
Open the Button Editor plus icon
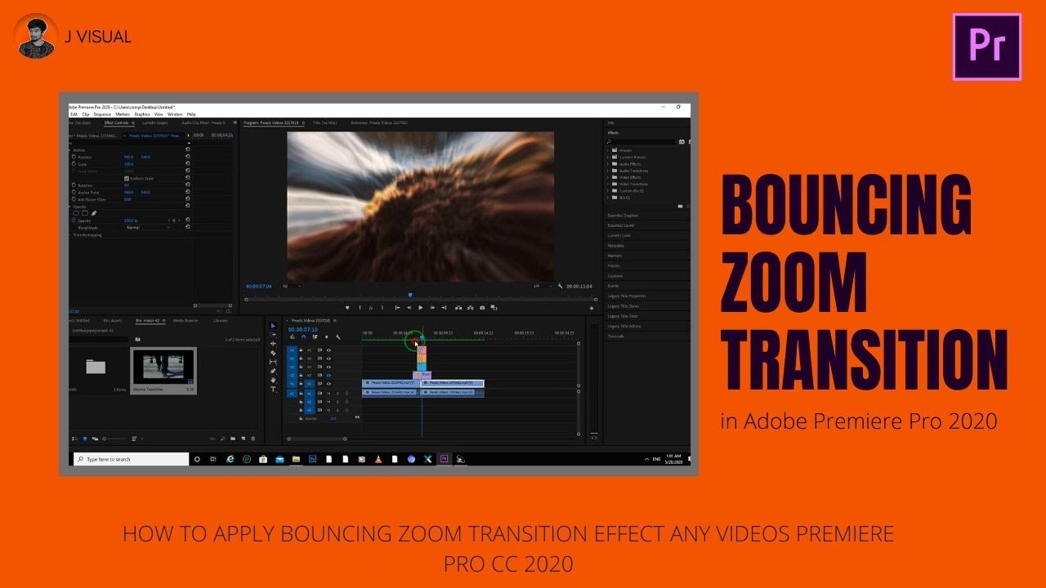pos(592,308)
